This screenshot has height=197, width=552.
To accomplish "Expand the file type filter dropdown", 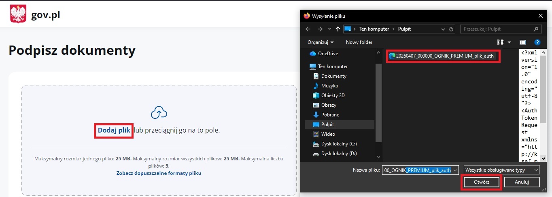I will coord(501,170).
